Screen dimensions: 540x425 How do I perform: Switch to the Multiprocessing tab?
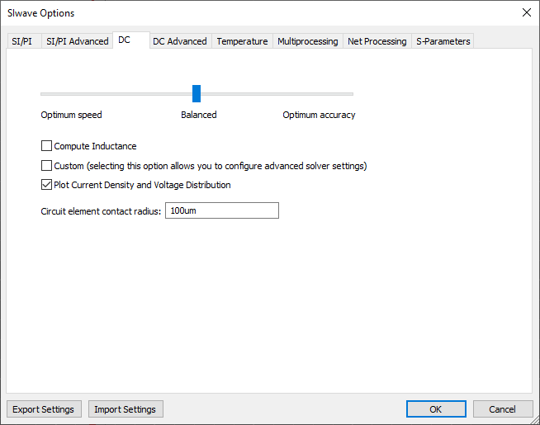tap(307, 41)
